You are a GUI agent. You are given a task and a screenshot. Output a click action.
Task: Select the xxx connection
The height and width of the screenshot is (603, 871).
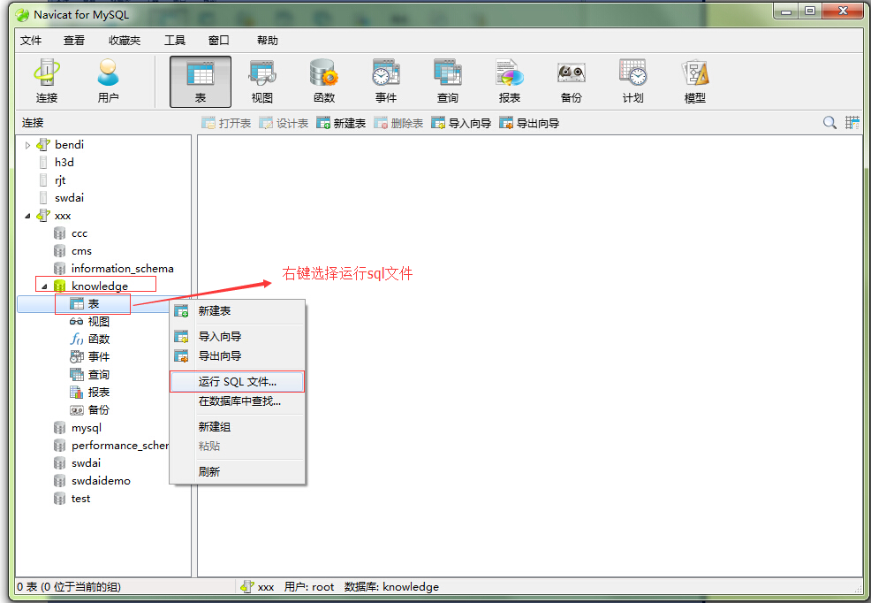click(63, 216)
